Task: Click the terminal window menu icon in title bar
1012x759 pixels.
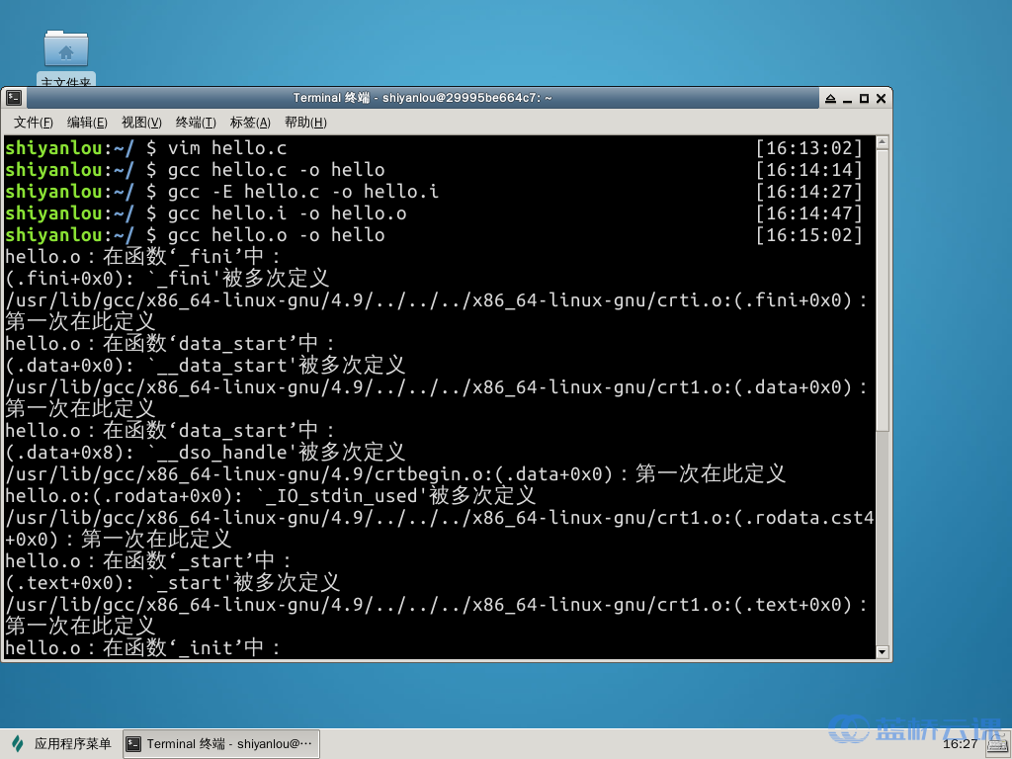Action: 14,98
